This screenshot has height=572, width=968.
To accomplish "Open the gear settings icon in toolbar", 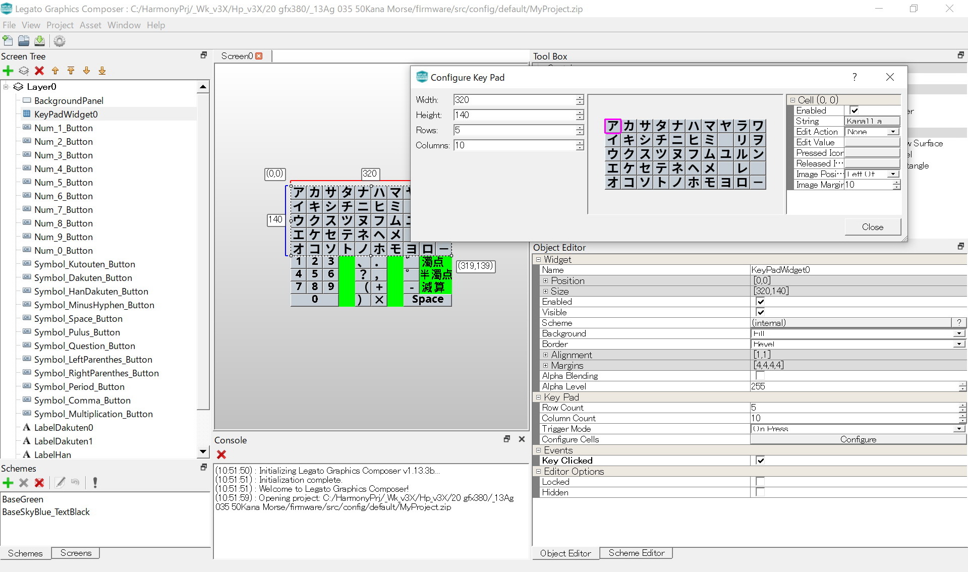I will [x=60, y=41].
